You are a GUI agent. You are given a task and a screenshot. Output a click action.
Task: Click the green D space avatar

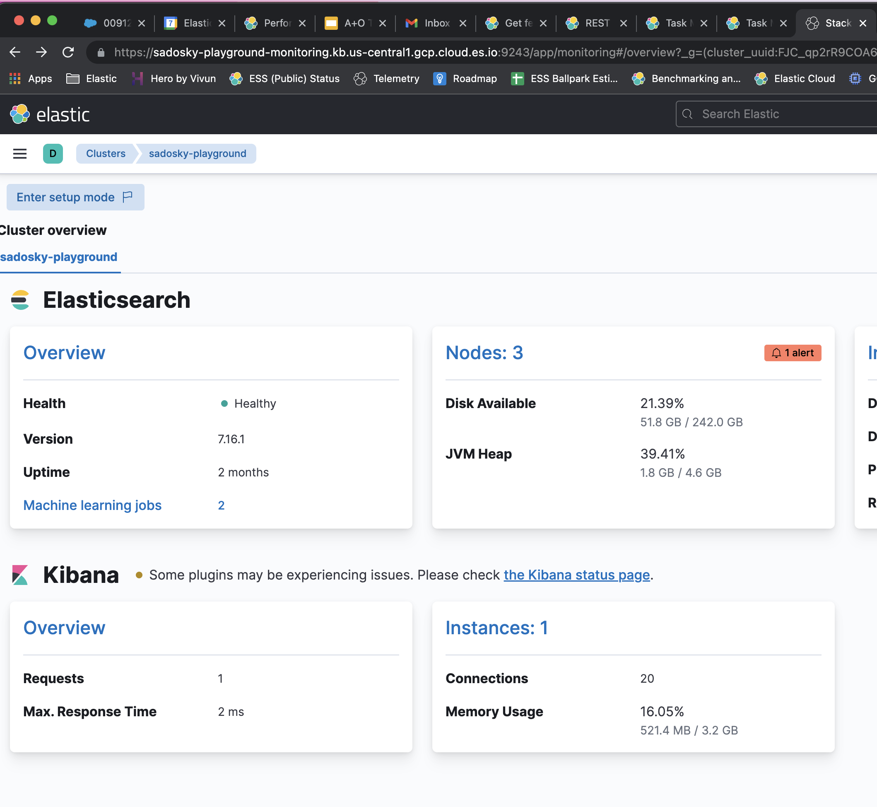click(x=53, y=154)
